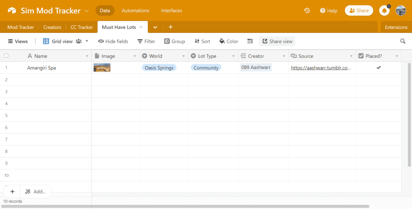Open the Color records option

pyautogui.click(x=229, y=41)
